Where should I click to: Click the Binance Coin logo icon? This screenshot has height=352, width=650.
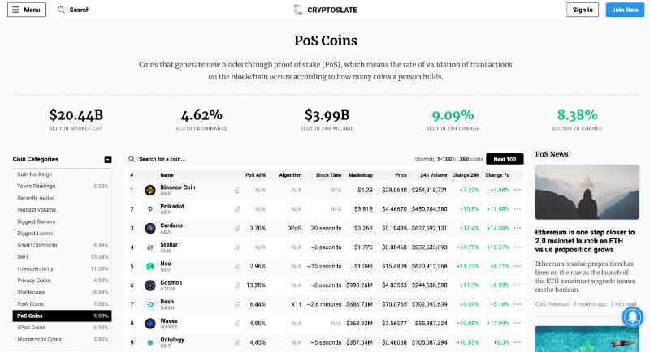[149, 190]
